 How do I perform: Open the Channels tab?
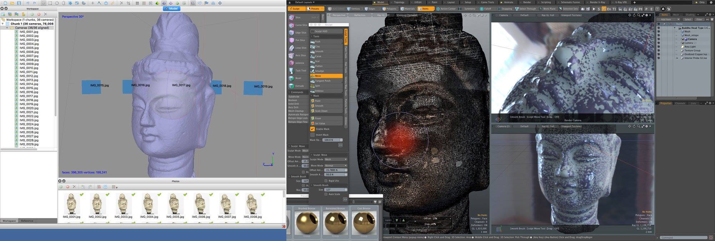tap(680, 104)
